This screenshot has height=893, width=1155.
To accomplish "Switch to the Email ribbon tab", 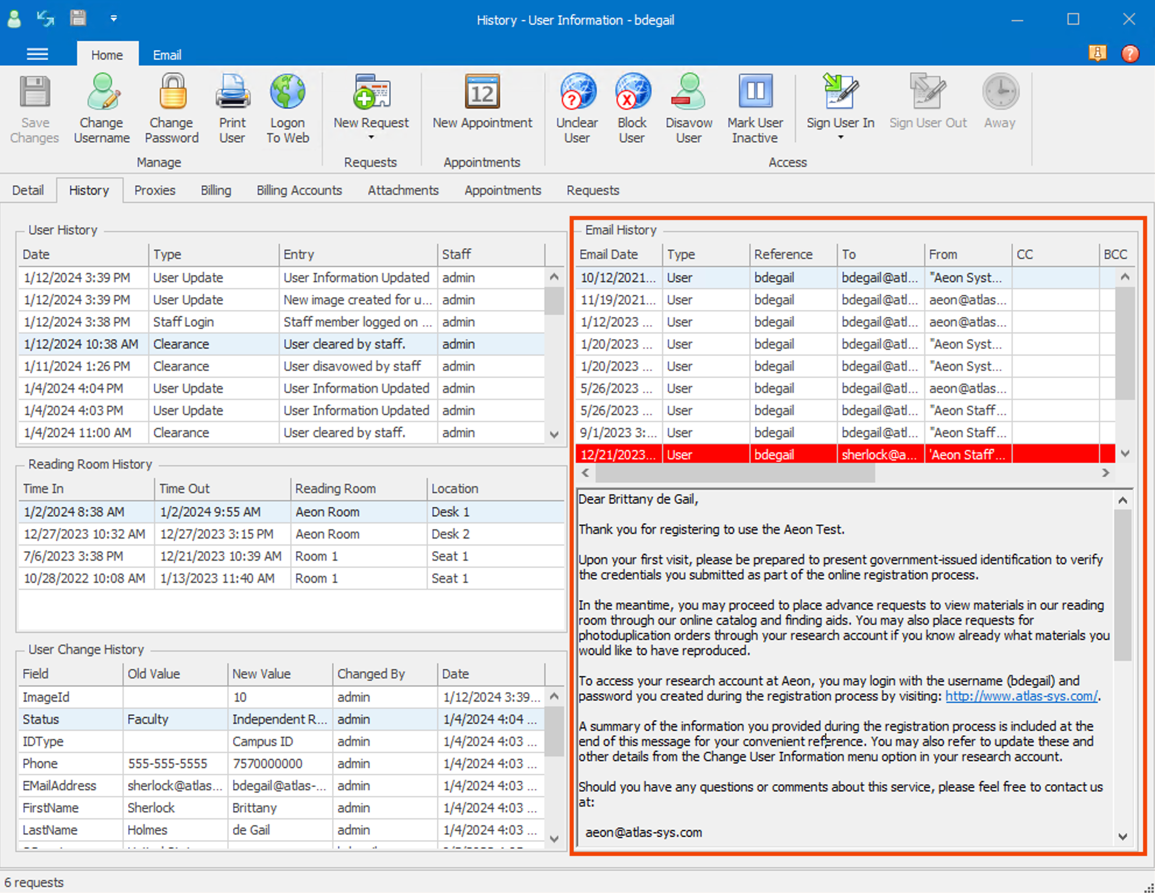I will (167, 55).
